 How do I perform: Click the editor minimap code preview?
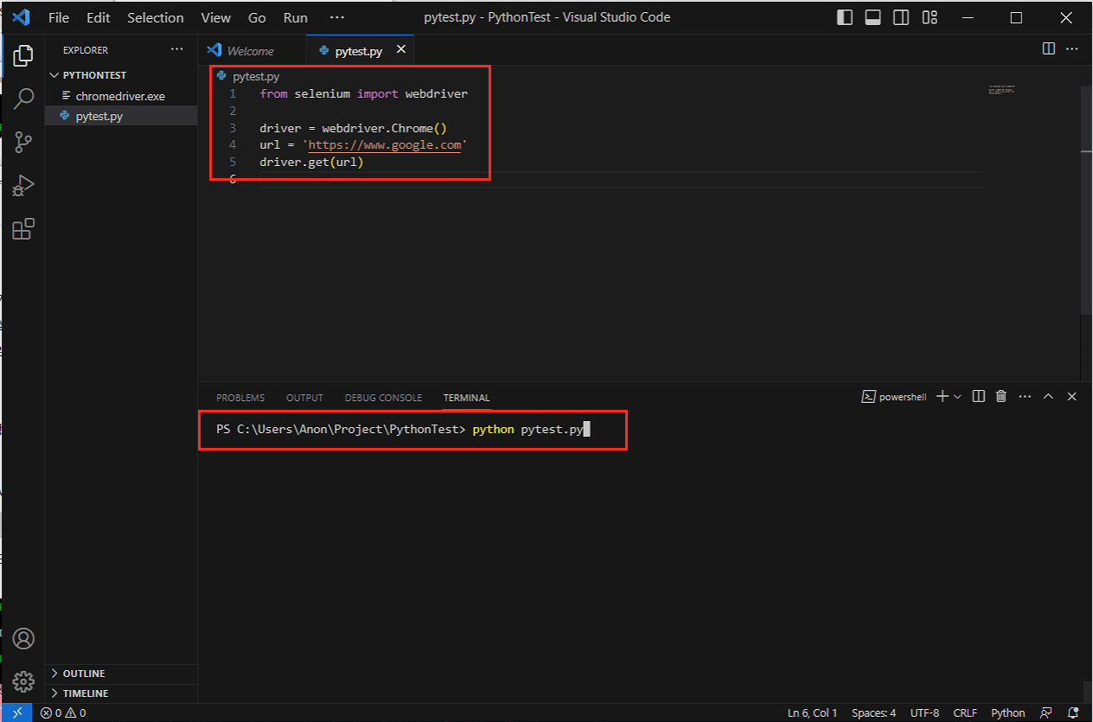pos(1001,90)
